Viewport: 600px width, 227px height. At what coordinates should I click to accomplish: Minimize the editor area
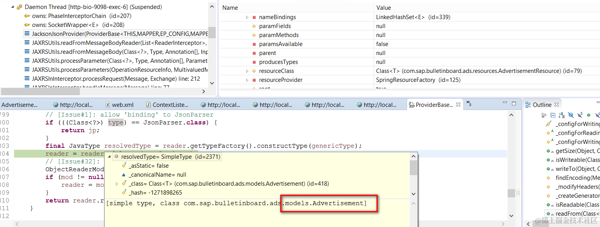[505, 103]
